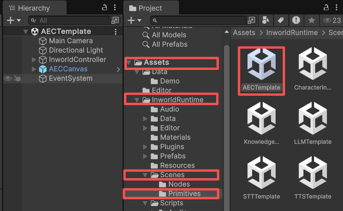The height and width of the screenshot is (211, 343).
Task: Click the Search by Import Log Type icon
Action: click(296, 20)
